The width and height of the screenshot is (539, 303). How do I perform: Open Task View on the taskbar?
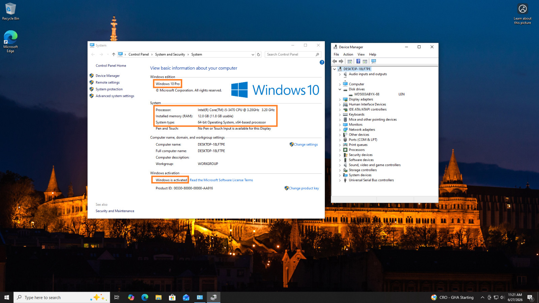click(117, 297)
